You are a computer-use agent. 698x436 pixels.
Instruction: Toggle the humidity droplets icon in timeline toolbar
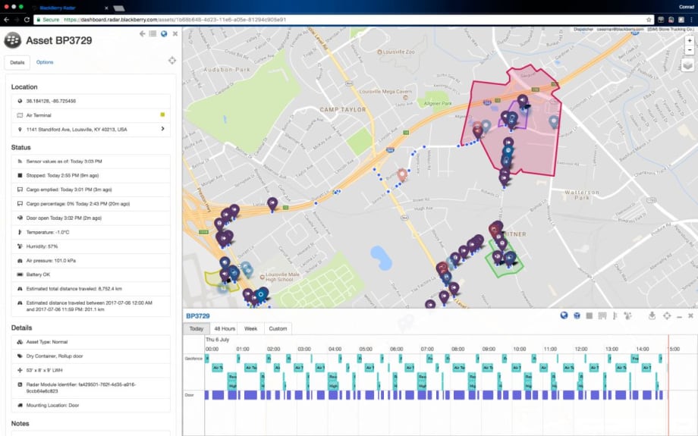click(x=627, y=315)
